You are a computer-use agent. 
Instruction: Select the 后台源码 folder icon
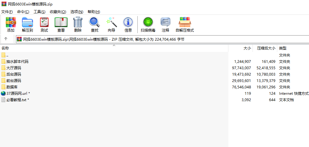(x=3, y=74)
